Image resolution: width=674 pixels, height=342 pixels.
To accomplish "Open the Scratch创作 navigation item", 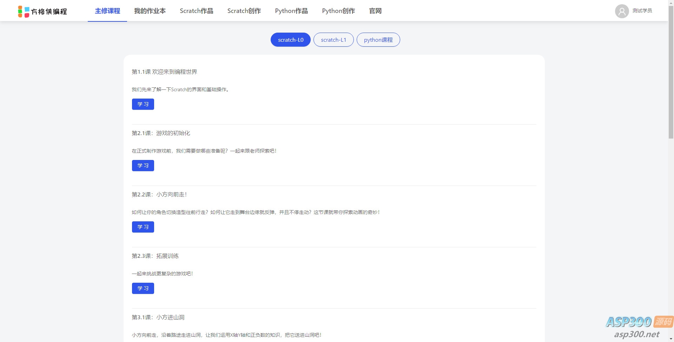I will (244, 11).
